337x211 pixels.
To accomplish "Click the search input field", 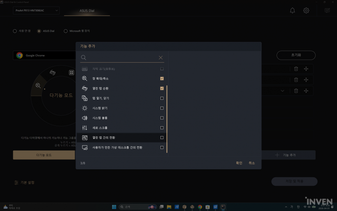I will coord(121,58).
